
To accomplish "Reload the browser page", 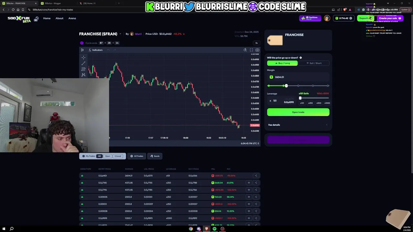I will point(13,10).
